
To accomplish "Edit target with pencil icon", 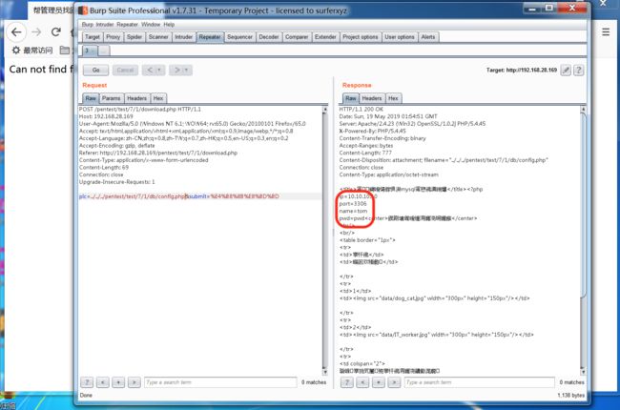I will [x=566, y=70].
